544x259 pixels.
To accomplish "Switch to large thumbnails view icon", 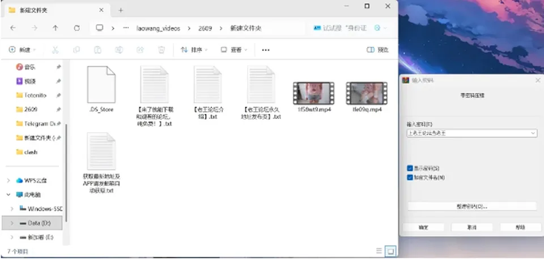I will click(x=390, y=250).
